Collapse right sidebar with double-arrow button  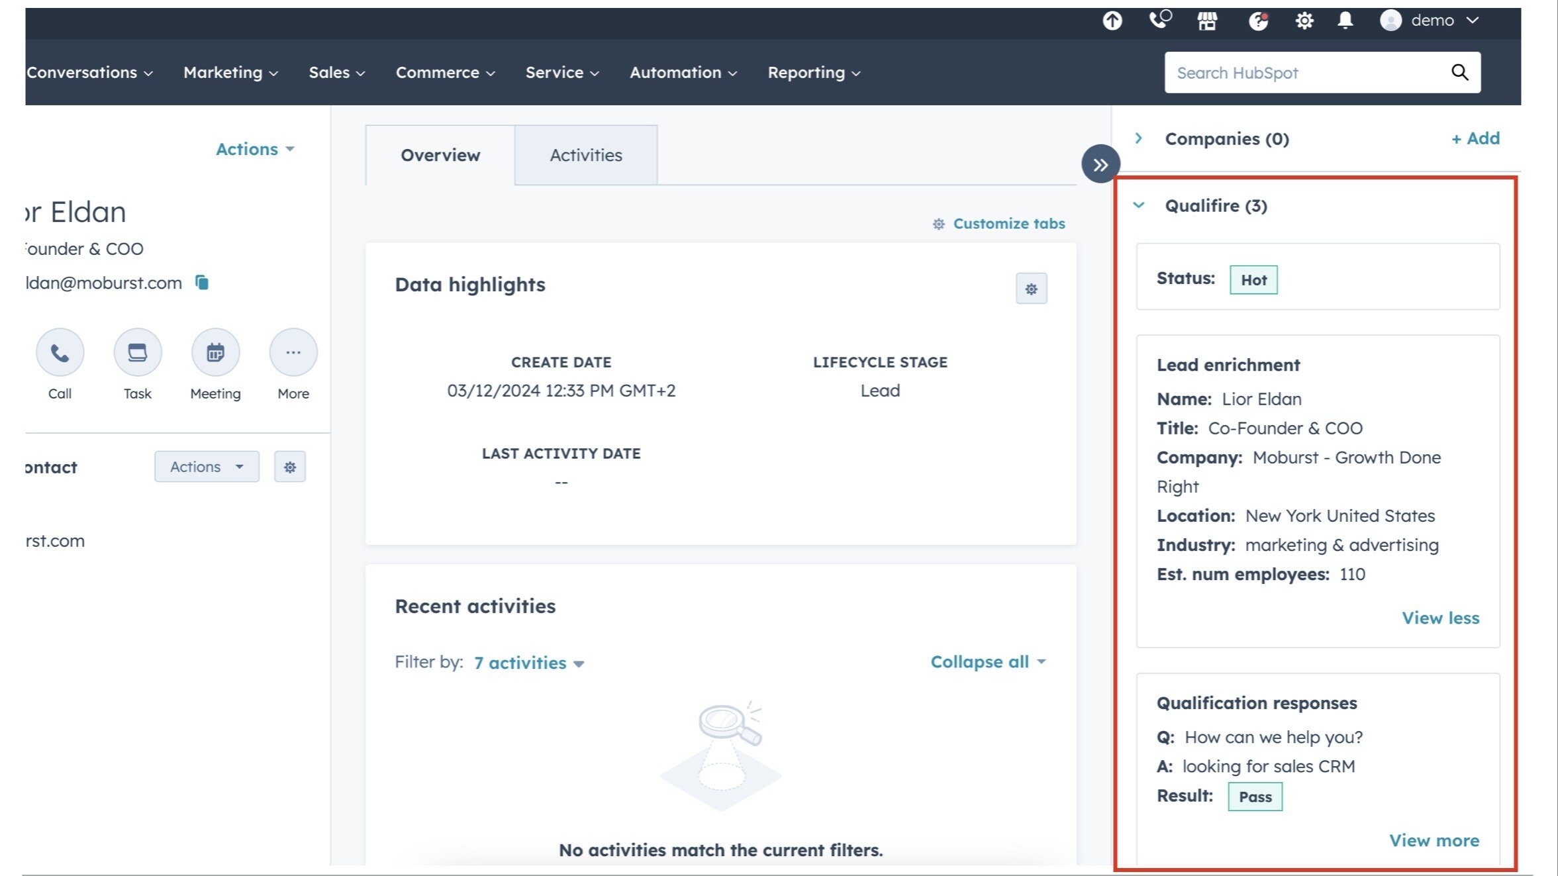(x=1100, y=164)
